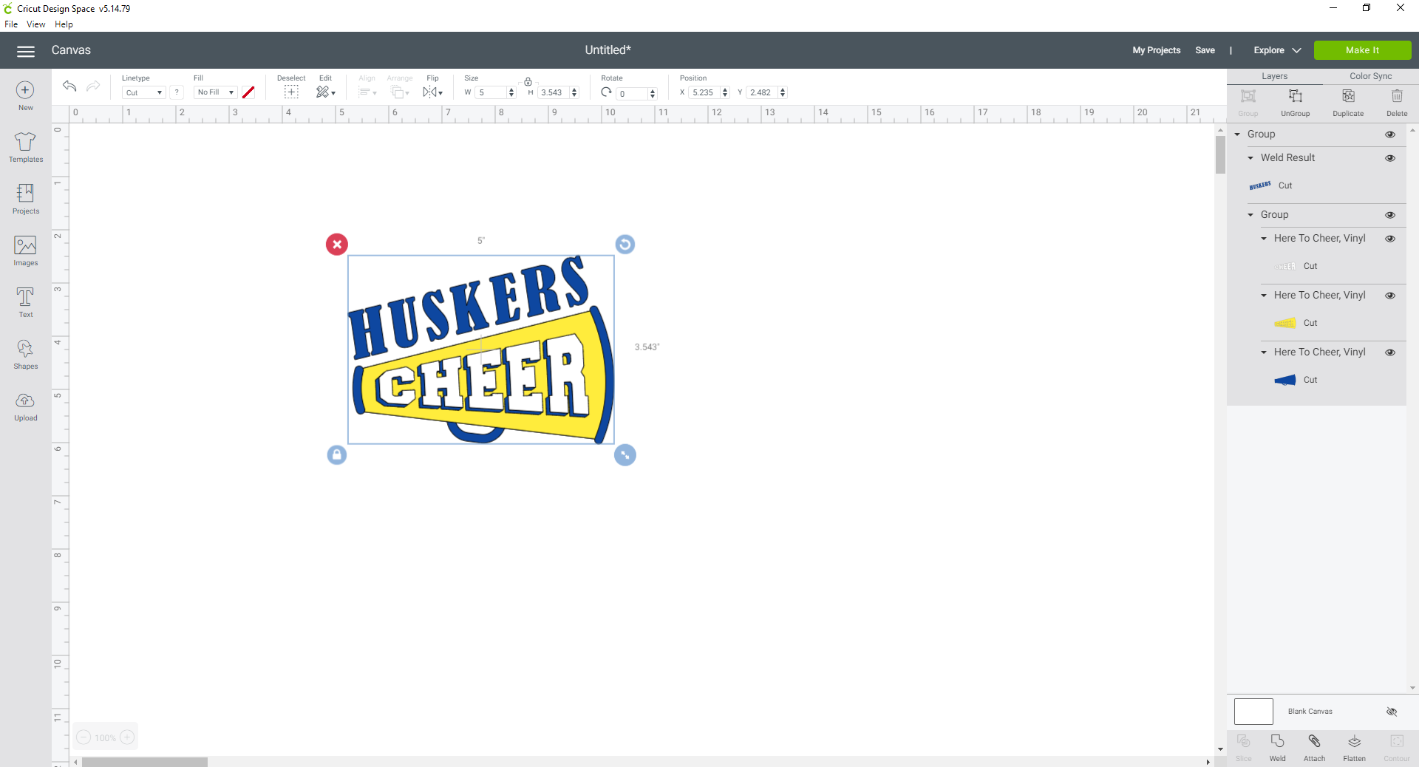
Task: Select the Text tool
Action: [25, 303]
